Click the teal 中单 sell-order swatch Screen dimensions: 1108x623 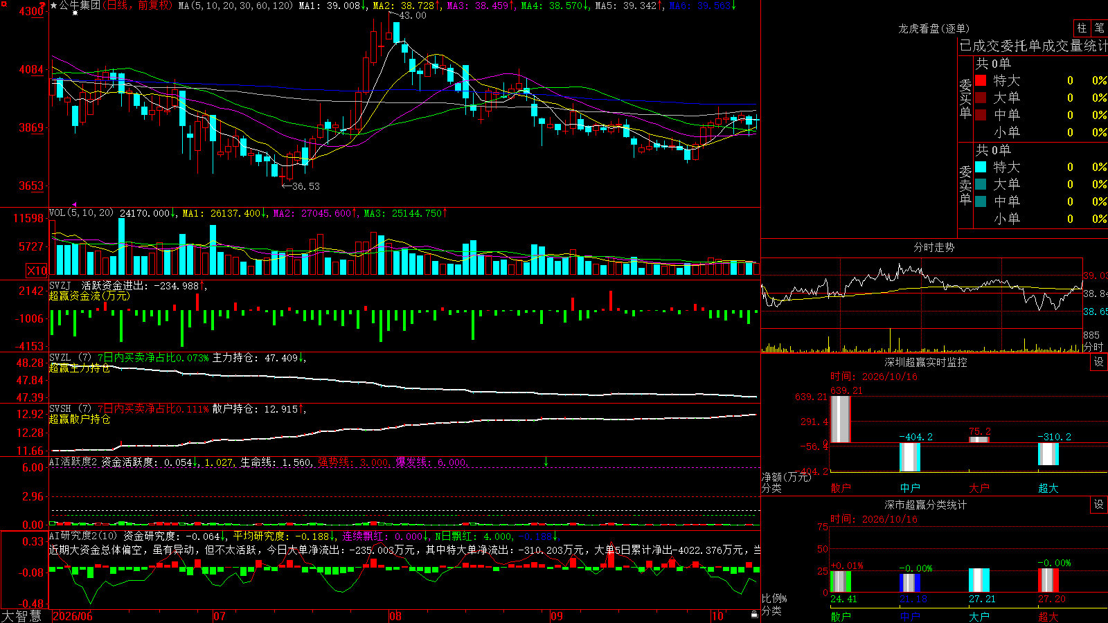[x=981, y=201]
